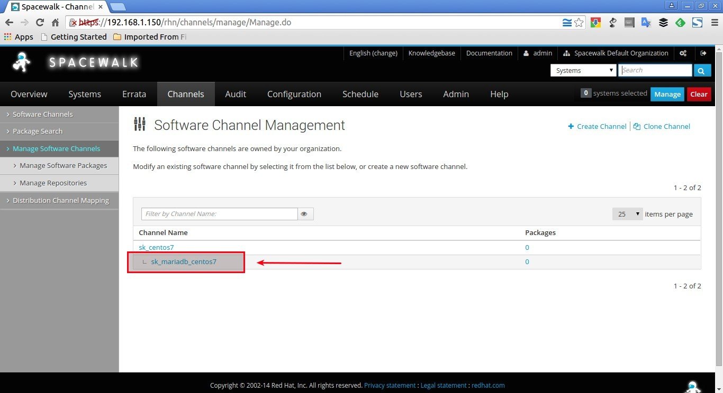Open the Google Translate extension

(646, 23)
